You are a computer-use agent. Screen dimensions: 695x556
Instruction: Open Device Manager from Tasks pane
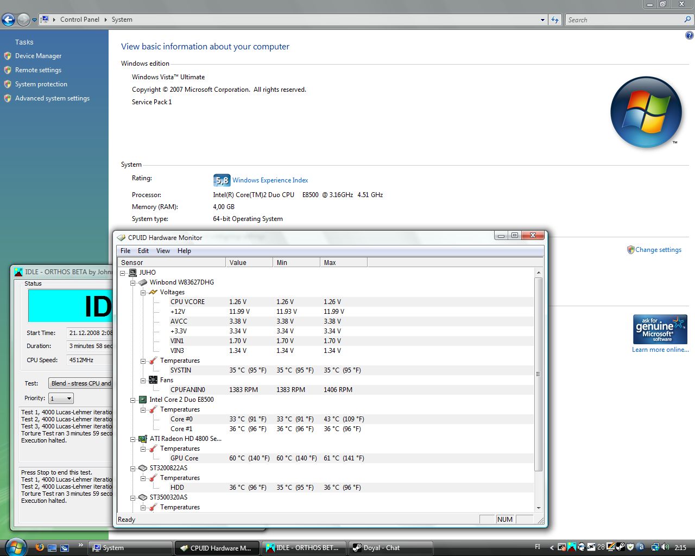[x=38, y=56]
